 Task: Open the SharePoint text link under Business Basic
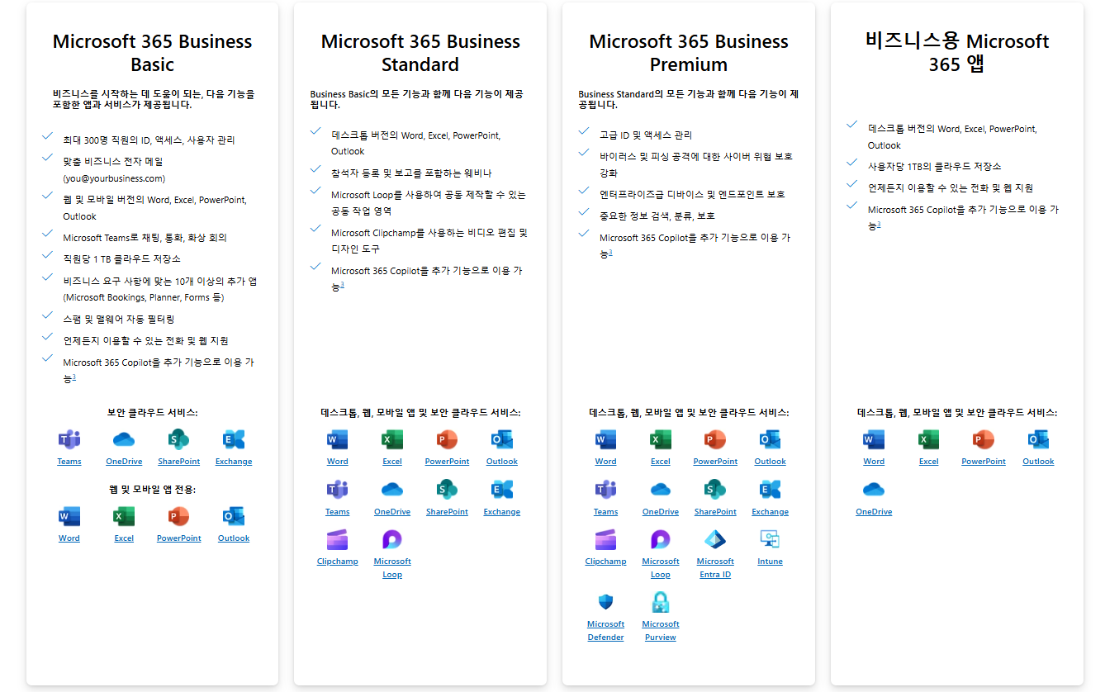(179, 462)
